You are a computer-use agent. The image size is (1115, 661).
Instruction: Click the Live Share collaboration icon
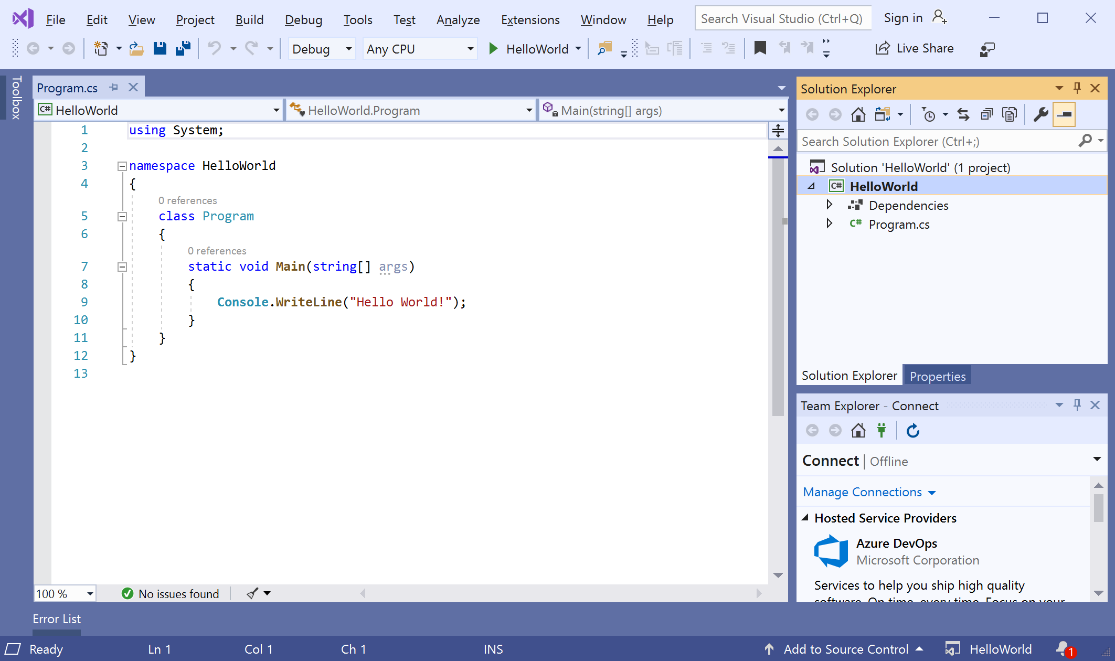882,49
